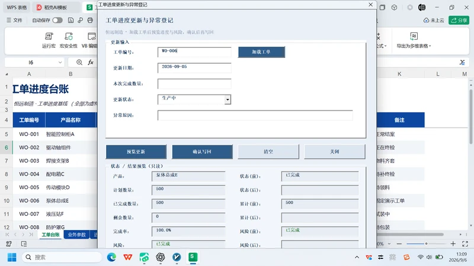This screenshot has height=266, width=474.
Task: Select the 智能控制柜A product cell
Action: (x=71, y=134)
